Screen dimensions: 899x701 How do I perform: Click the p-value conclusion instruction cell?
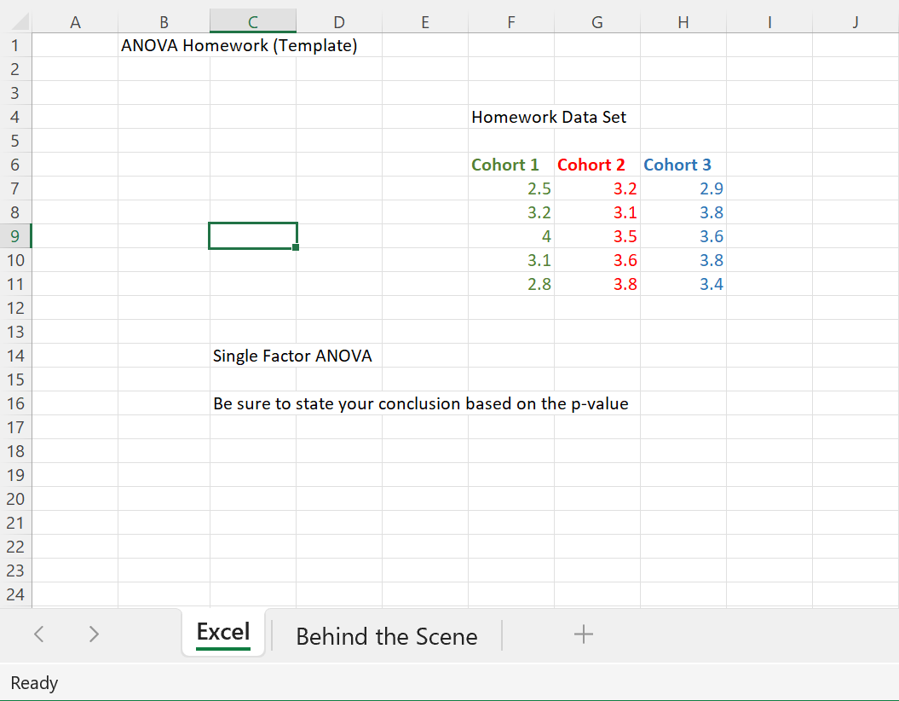click(x=421, y=404)
